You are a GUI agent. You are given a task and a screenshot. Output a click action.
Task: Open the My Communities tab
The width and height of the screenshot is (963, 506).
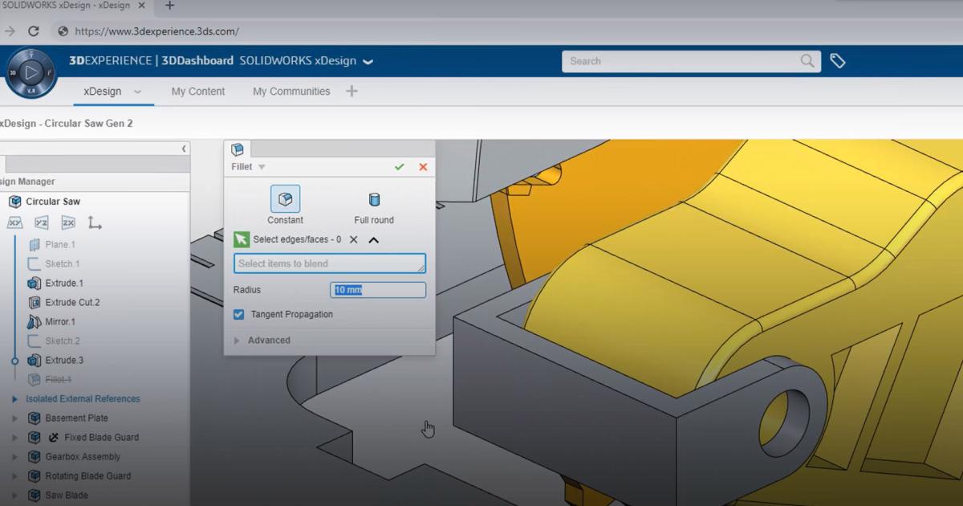click(291, 92)
